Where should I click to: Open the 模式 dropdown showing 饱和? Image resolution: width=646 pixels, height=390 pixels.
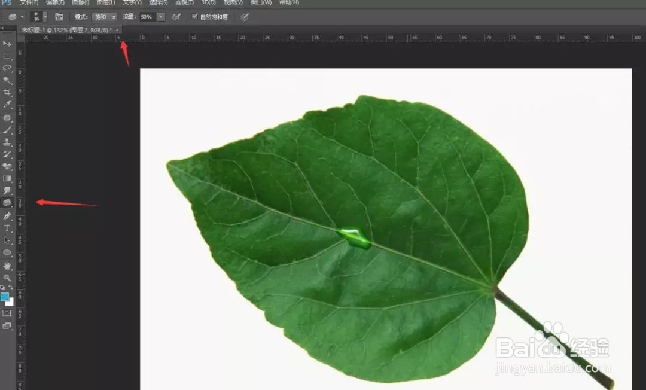(104, 17)
